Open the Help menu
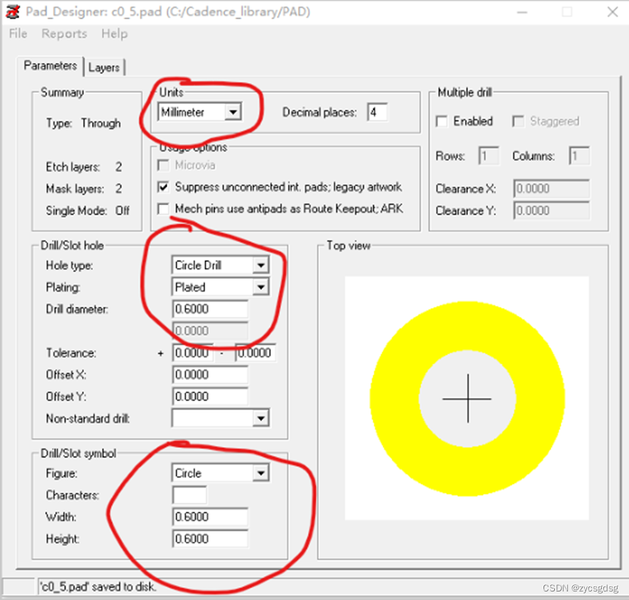The height and width of the screenshot is (600, 629). tap(114, 33)
